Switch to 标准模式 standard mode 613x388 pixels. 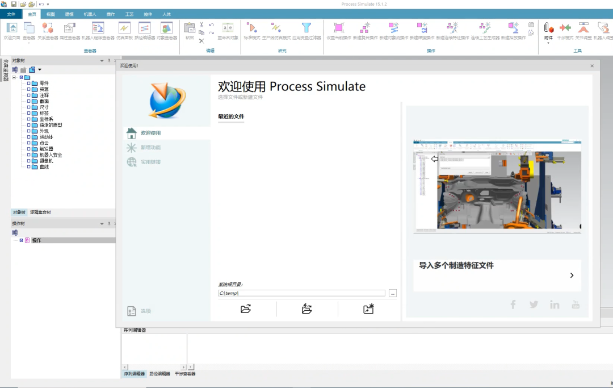pos(252,31)
